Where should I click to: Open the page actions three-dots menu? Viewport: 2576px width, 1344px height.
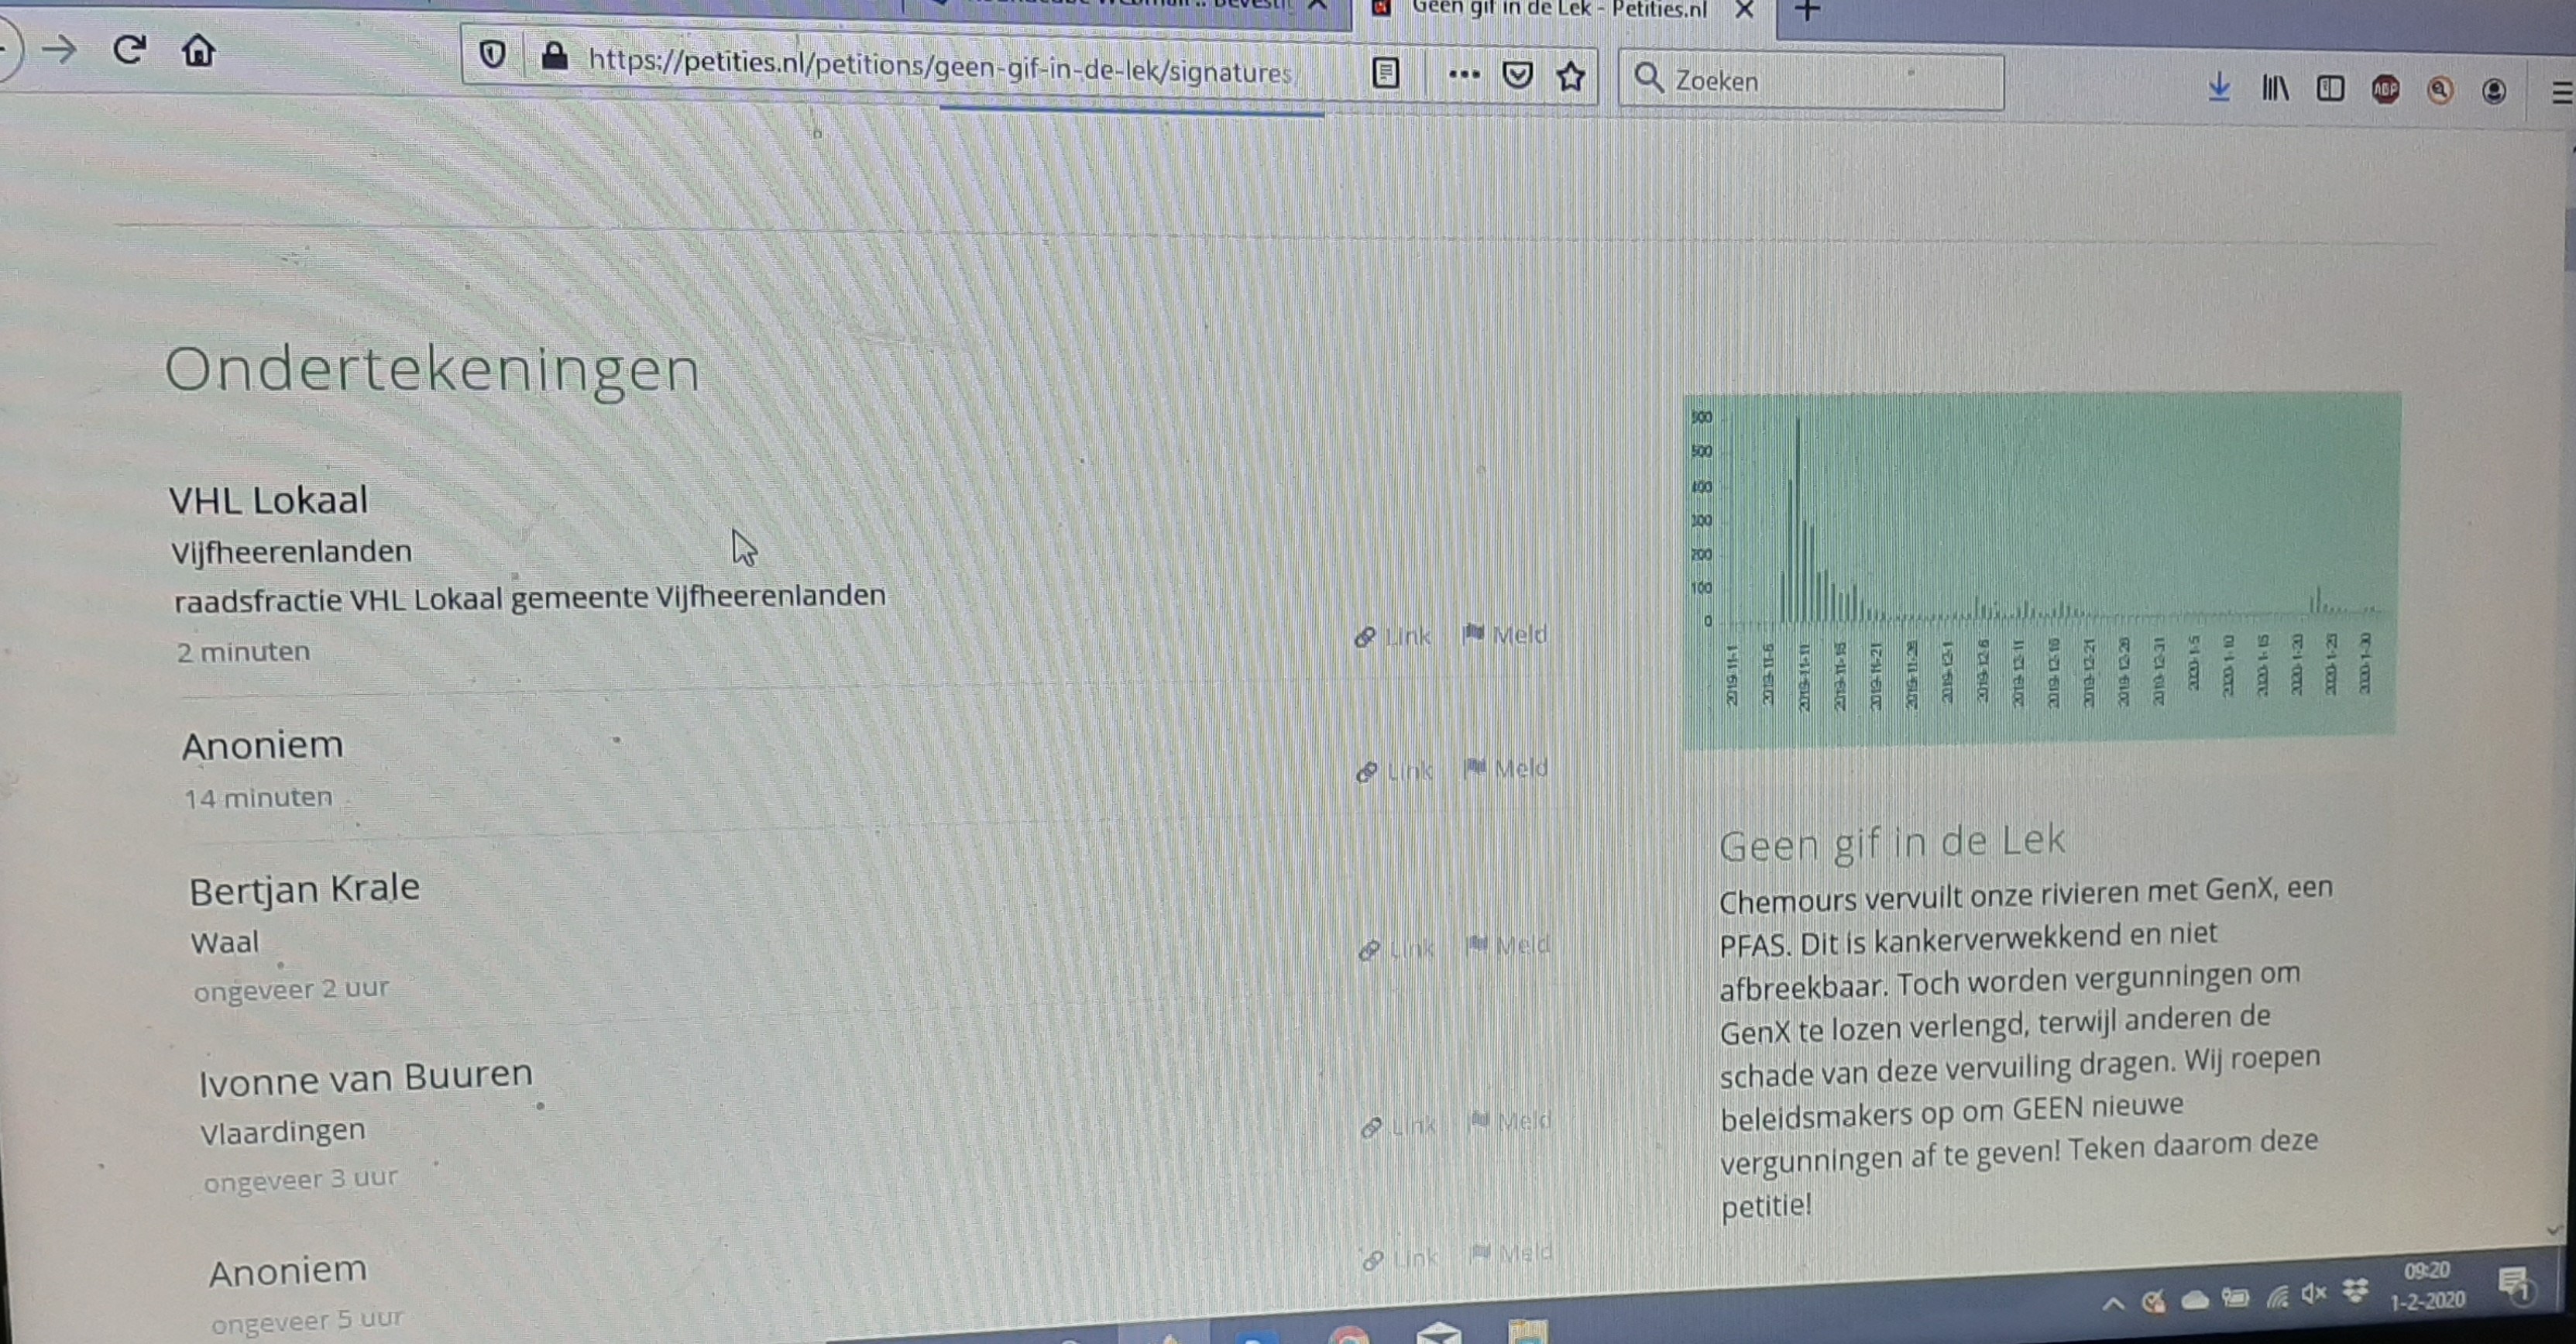(1464, 74)
